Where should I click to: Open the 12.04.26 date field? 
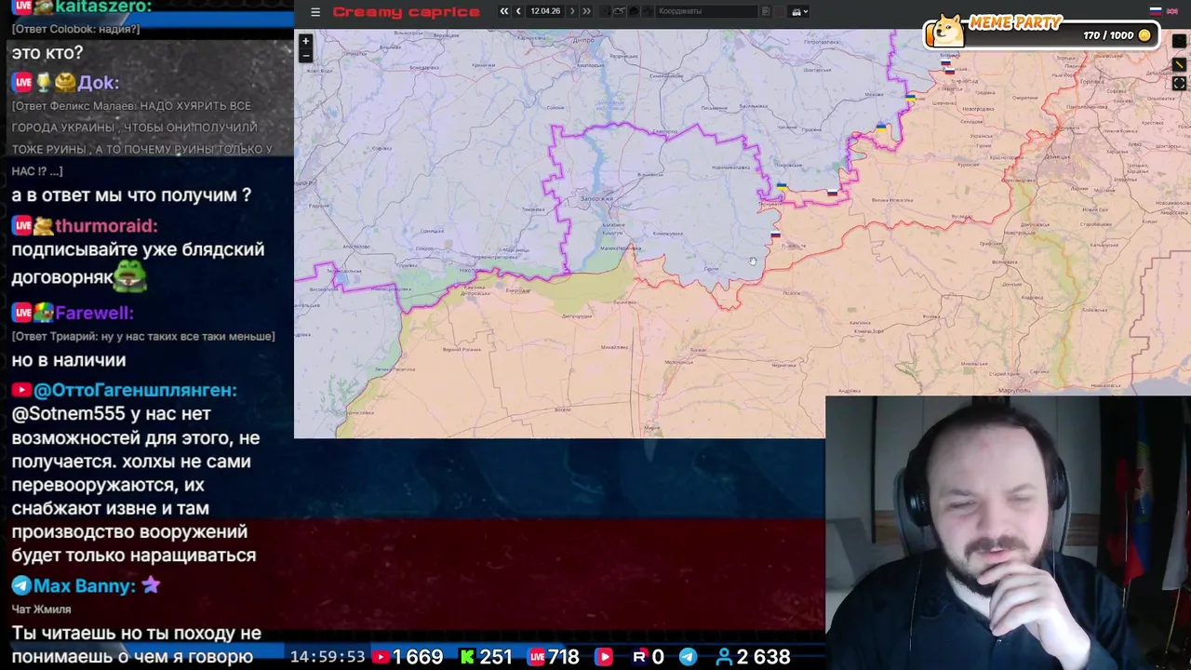click(x=545, y=11)
